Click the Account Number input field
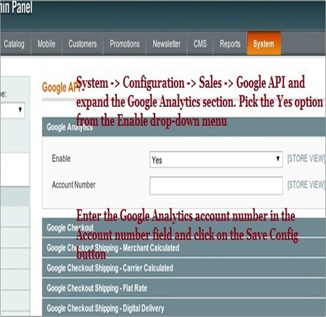 pos(216,186)
